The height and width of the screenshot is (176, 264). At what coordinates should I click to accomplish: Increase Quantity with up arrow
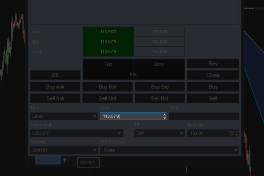(x=236, y=132)
